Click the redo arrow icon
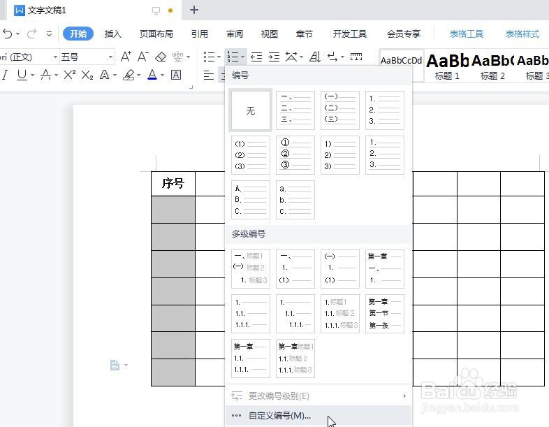Viewport: 549px width, 427px height. (32, 34)
